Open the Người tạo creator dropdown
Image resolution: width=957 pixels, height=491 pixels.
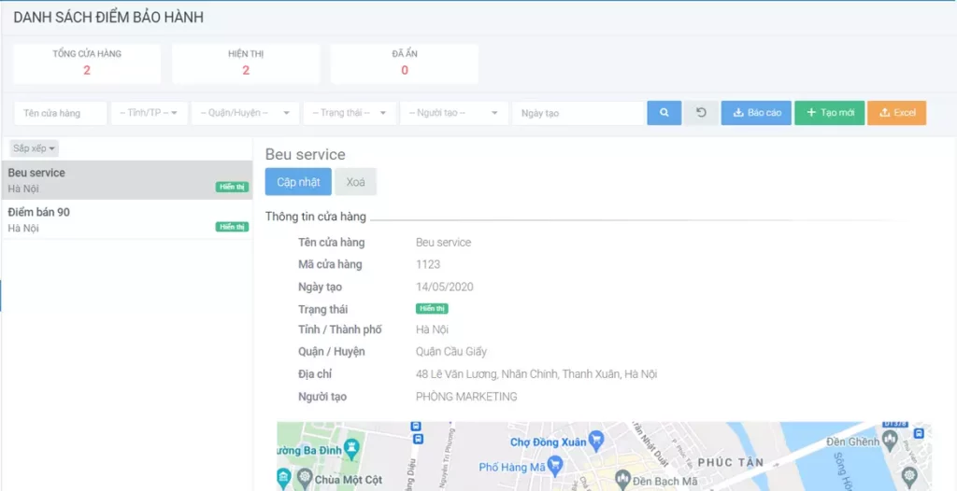coord(453,113)
